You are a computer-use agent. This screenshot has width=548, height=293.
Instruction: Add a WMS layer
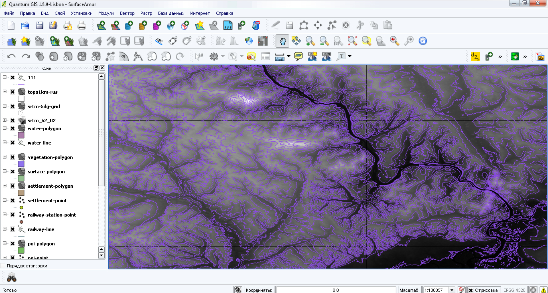pyautogui.click(x=170, y=26)
